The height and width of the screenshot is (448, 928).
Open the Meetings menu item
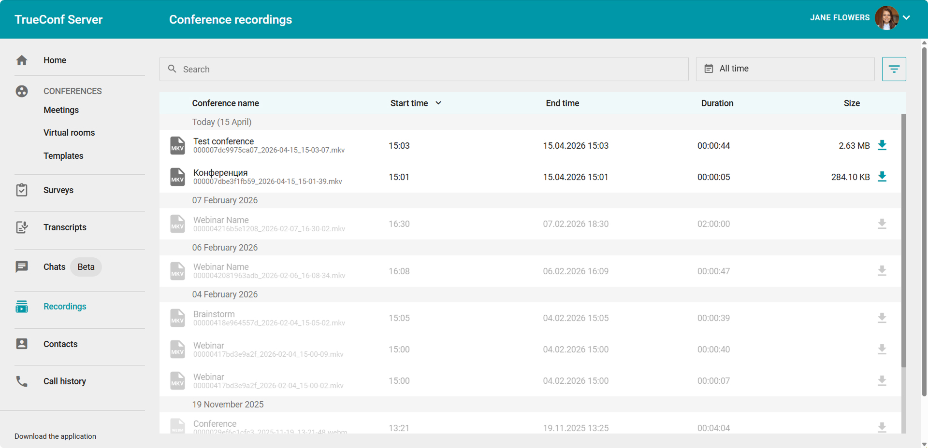click(x=61, y=110)
